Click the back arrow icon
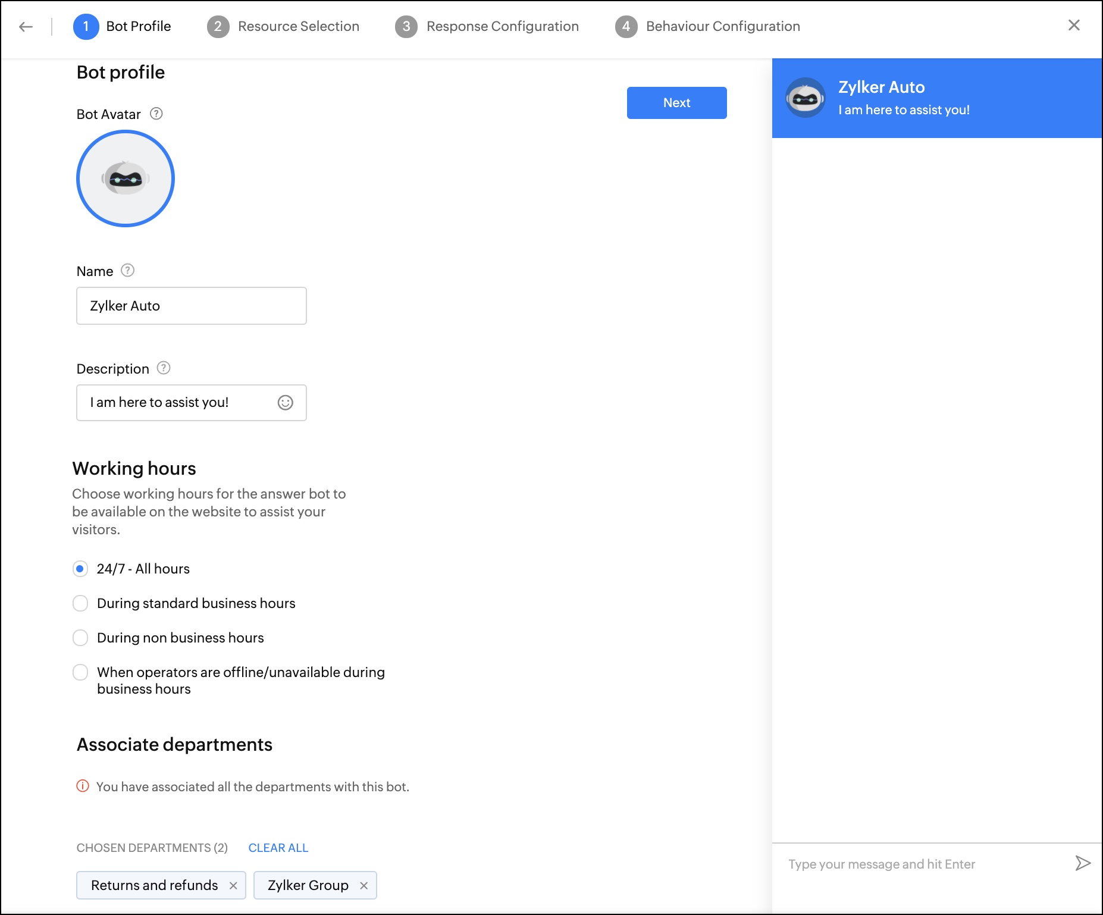The image size is (1103, 915). (x=26, y=26)
